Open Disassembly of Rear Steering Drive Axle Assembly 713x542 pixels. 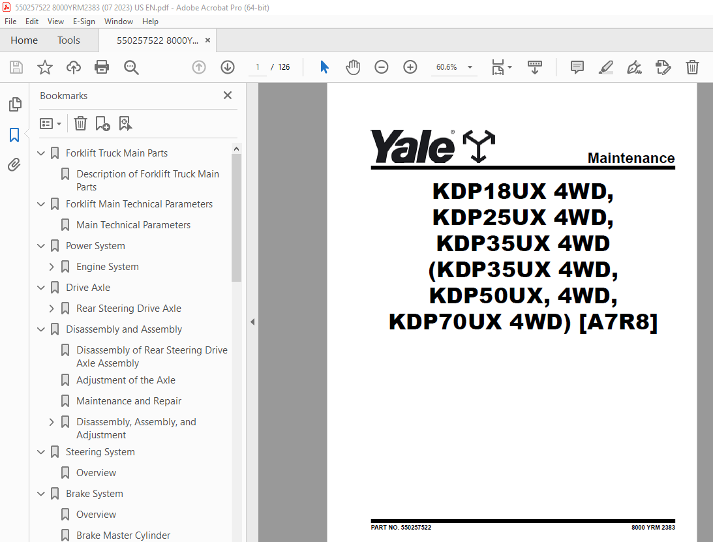point(152,357)
